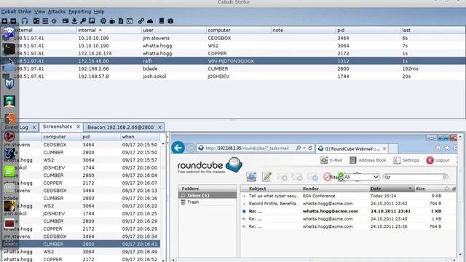Open the email from RSA Conference

tap(348, 196)
